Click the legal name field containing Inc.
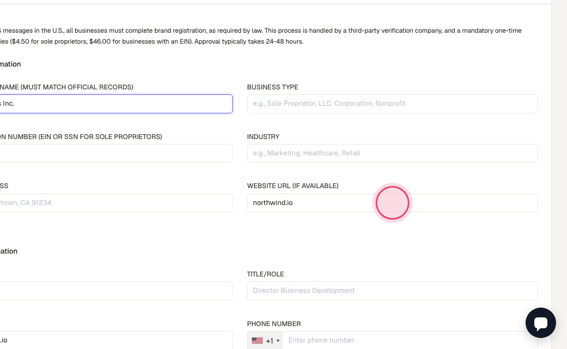 tap(116, 104)
